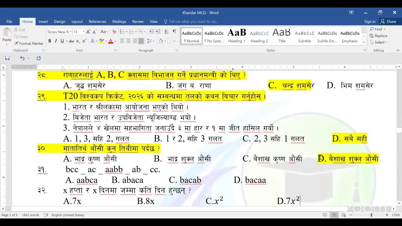402x226 pixels.
Task: Click the Undo arrow icon
Action: tap(22, 58)
